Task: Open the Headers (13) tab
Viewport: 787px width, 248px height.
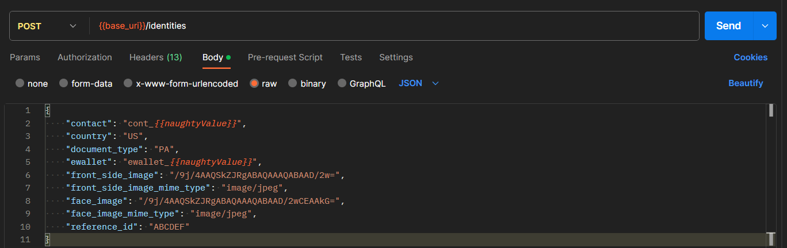Action: pyautogui.click(x=156, y=57)
